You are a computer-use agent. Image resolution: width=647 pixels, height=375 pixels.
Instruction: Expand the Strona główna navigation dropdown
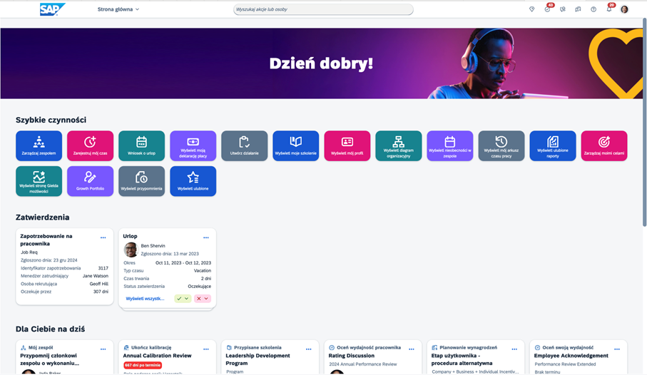(x=118, y=9)
